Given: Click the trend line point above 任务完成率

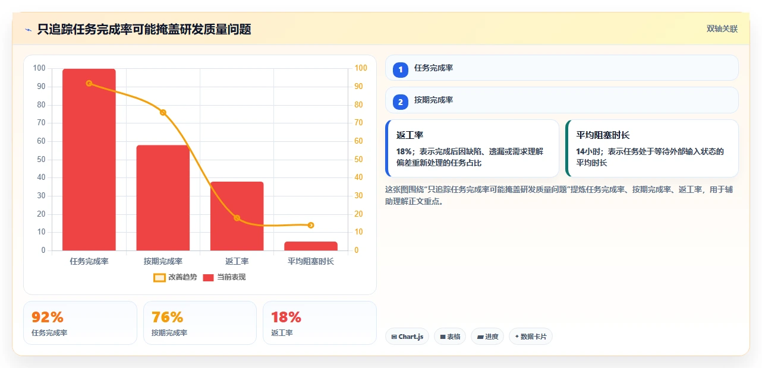Looking at the screenshot, I should (89, 83).
